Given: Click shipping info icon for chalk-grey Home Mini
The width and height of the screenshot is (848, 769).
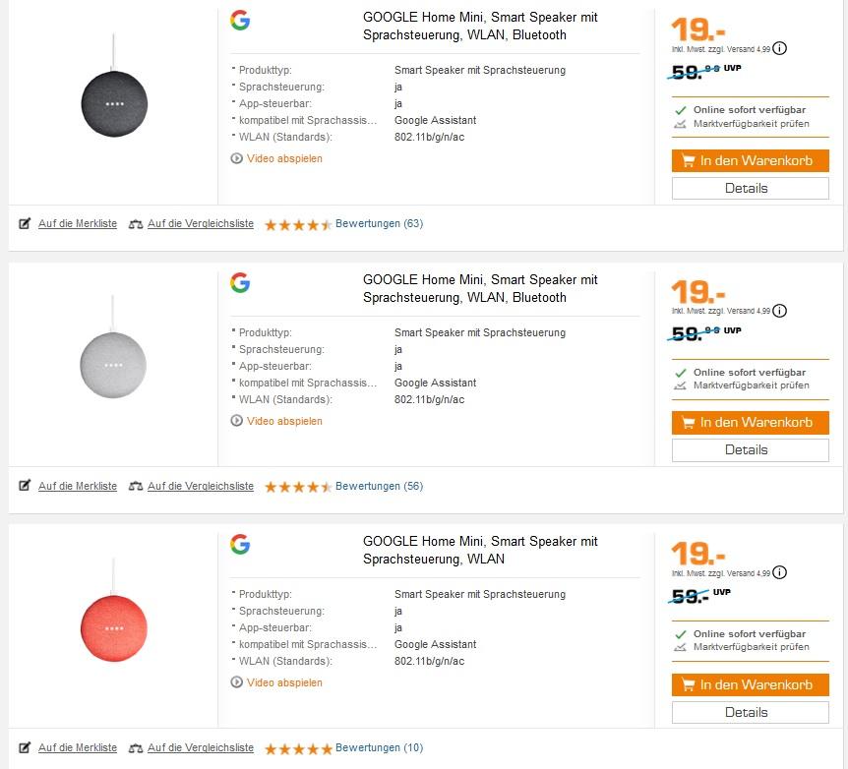Looking at the screenshot, I should [780, 311].
